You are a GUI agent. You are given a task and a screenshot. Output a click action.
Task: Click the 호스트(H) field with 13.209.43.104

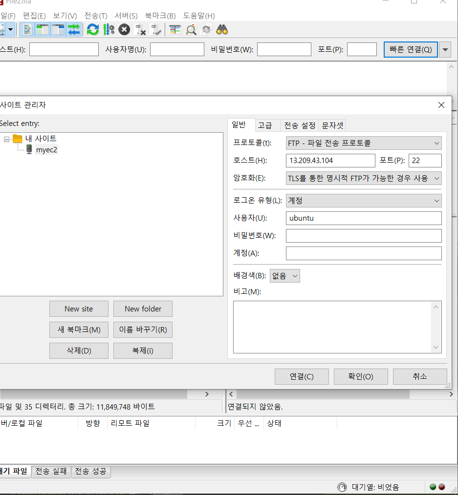pyautogui.click(x=330, y=161)
